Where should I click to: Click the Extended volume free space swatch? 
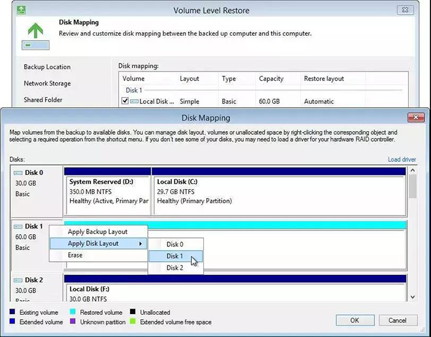click(x=133, y=322)
